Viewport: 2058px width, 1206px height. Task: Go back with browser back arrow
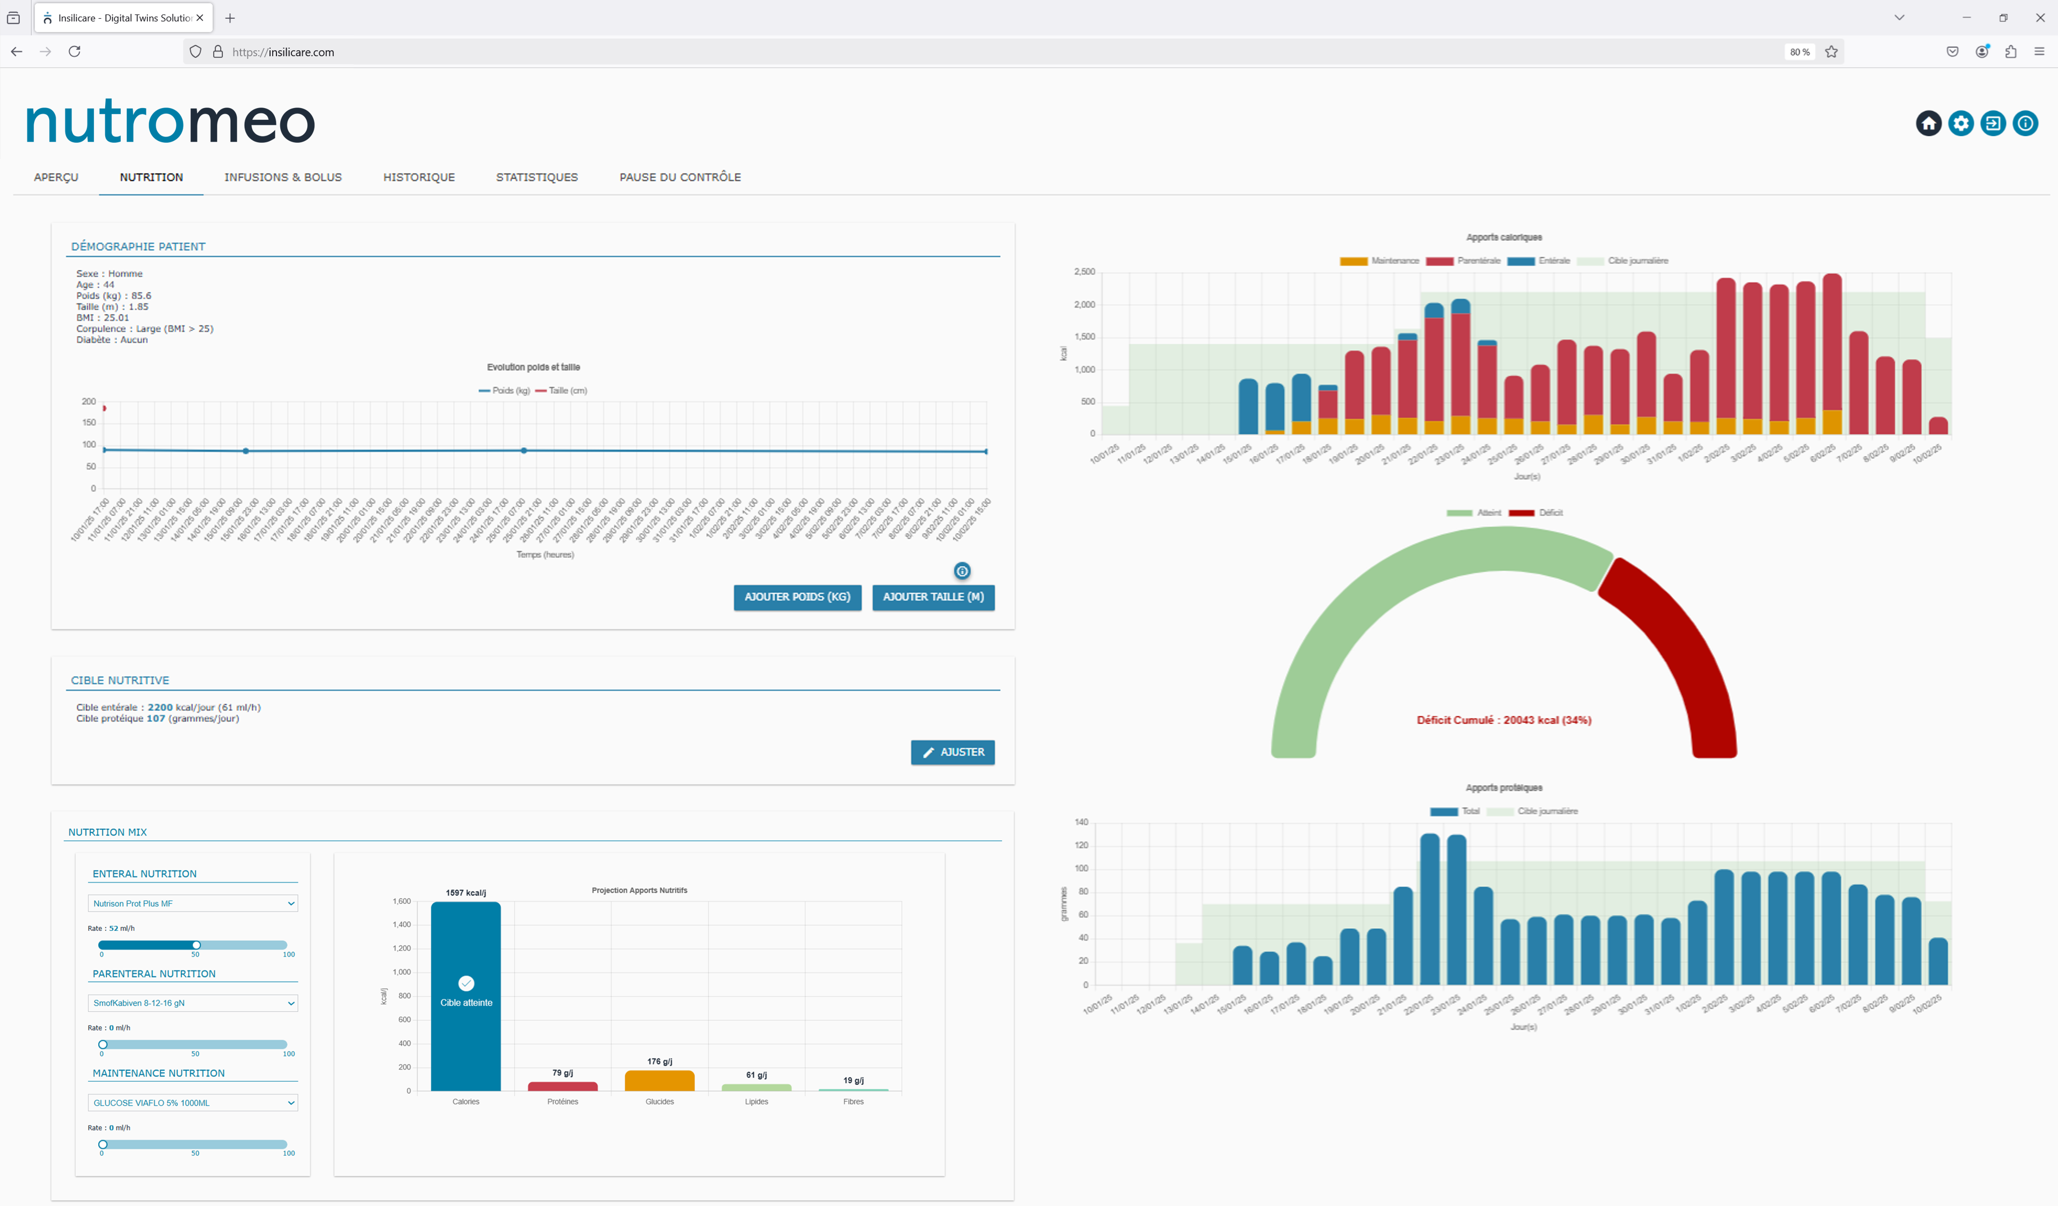tap(16, 51)
